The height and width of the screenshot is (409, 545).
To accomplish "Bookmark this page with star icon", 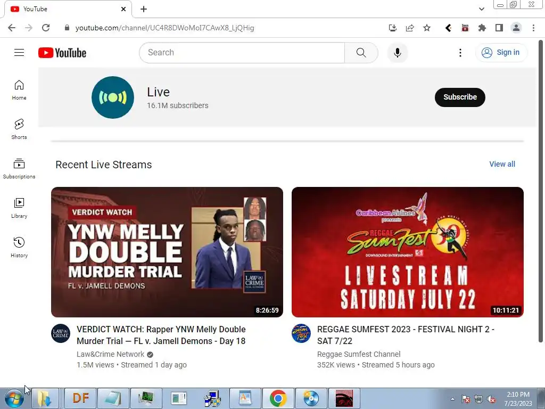I will [x=427, y=28].
